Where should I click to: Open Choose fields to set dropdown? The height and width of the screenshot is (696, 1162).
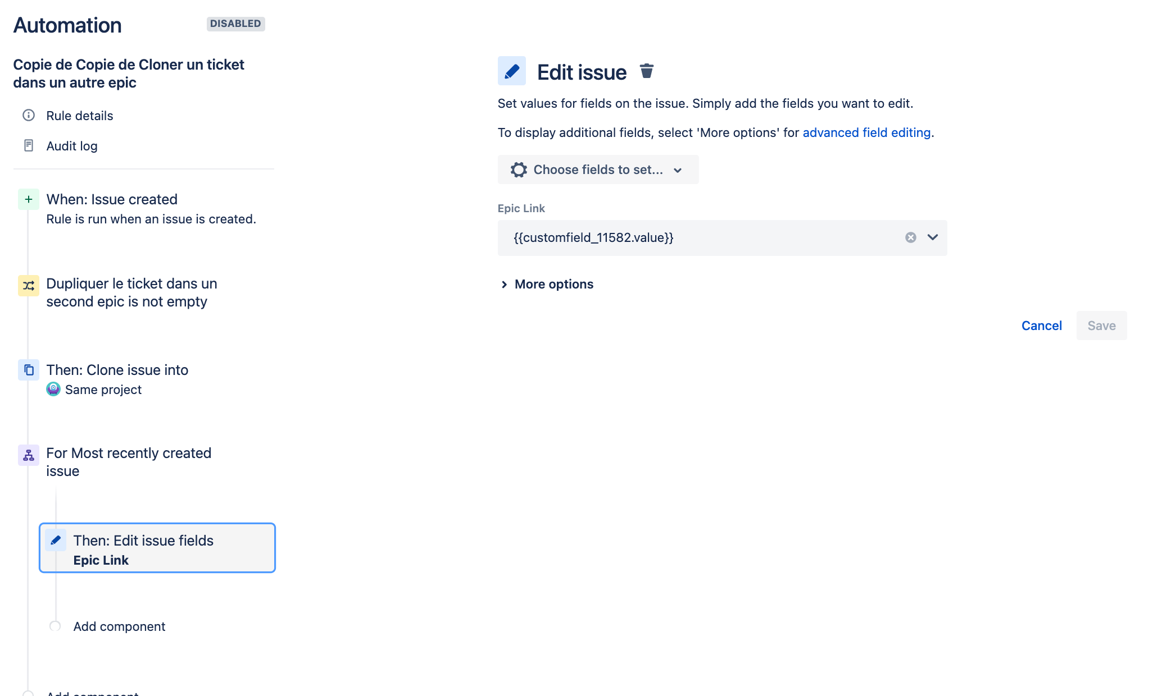coord(598,170)
